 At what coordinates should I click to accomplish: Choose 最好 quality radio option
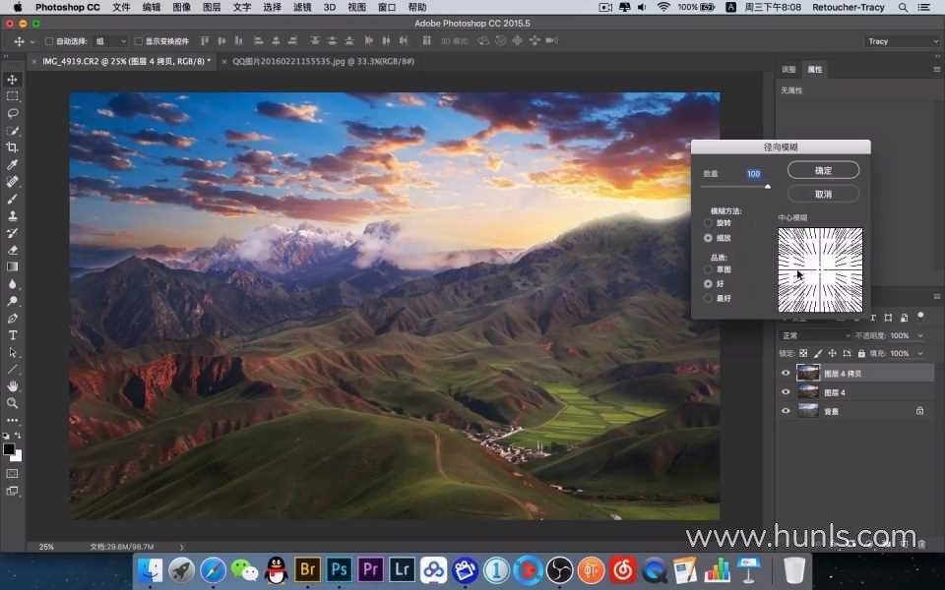[x=708, y=298]
